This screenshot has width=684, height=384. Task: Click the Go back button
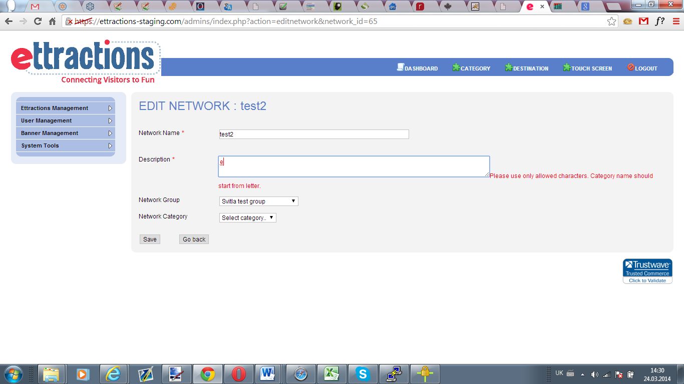click(194, 239)
